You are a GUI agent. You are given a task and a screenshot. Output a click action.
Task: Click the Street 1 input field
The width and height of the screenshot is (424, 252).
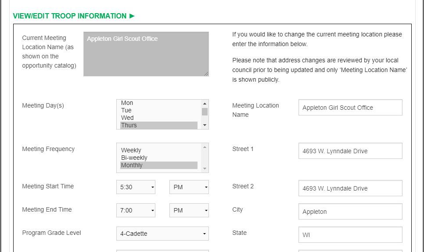[x=350, y=151]
